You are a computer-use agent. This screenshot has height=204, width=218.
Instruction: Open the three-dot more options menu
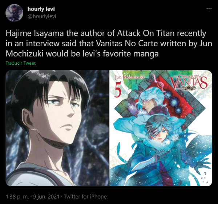pyautogui.click(x=209, y=9)
